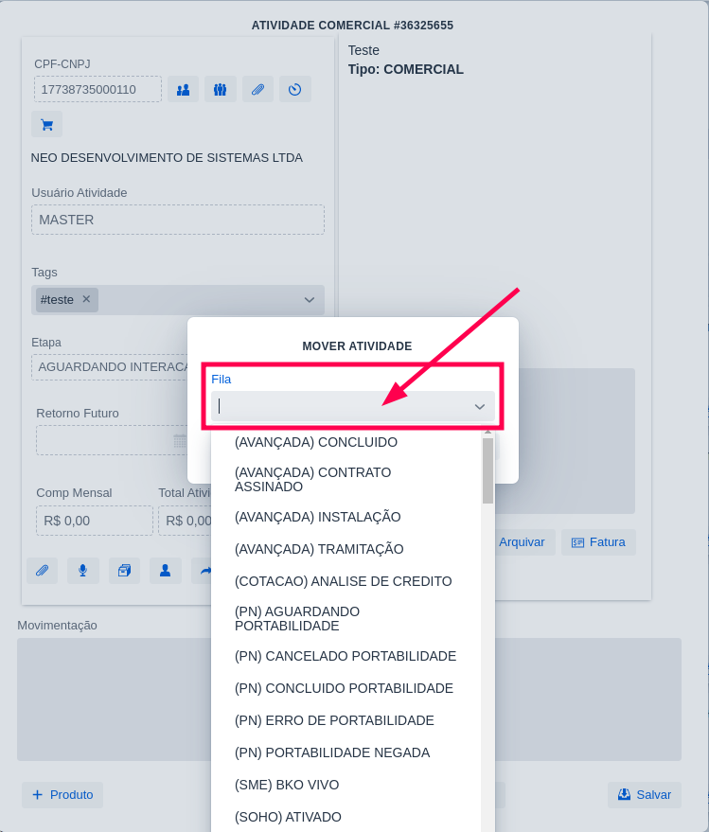Click the two-person contacts icon

pyautogui.click(x=184, y=90)
